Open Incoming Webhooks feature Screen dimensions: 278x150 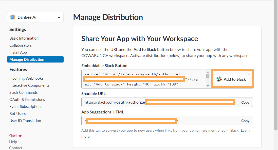click(26, 78)
